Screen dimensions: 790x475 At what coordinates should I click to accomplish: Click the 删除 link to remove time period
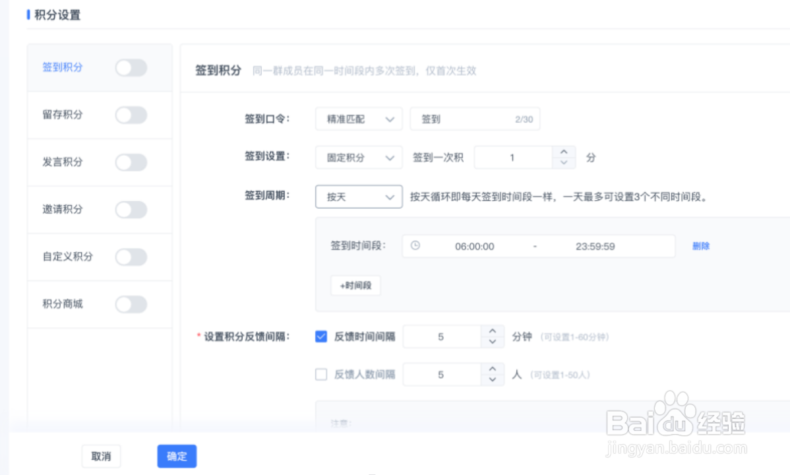click(700, 245)
